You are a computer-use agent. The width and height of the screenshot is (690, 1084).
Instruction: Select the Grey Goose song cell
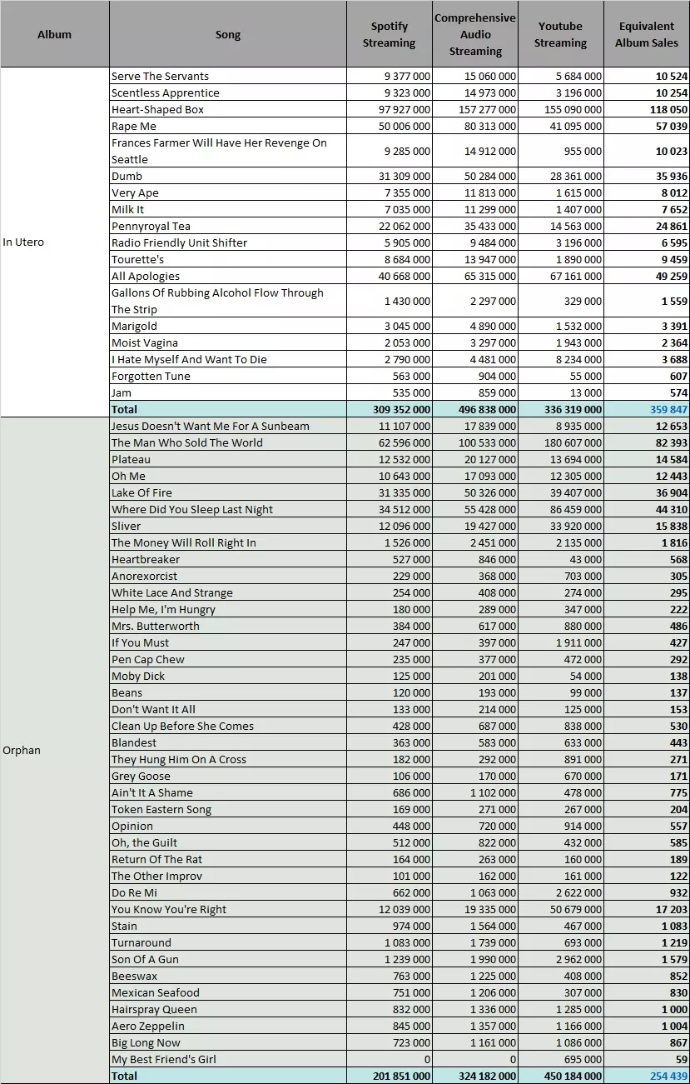228,776
